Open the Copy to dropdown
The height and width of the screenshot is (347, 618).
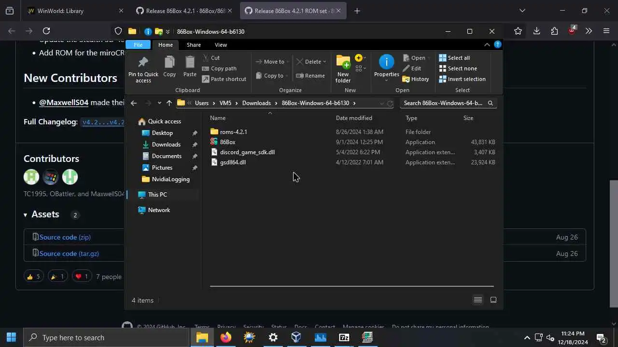(x=272, y=76)
